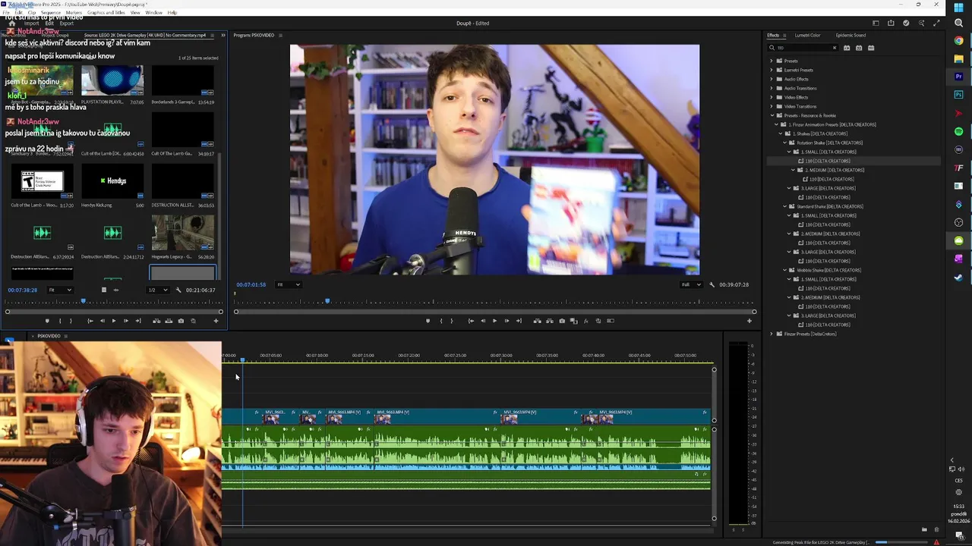Click Home icon in Premiere header

tap(11, 24)
